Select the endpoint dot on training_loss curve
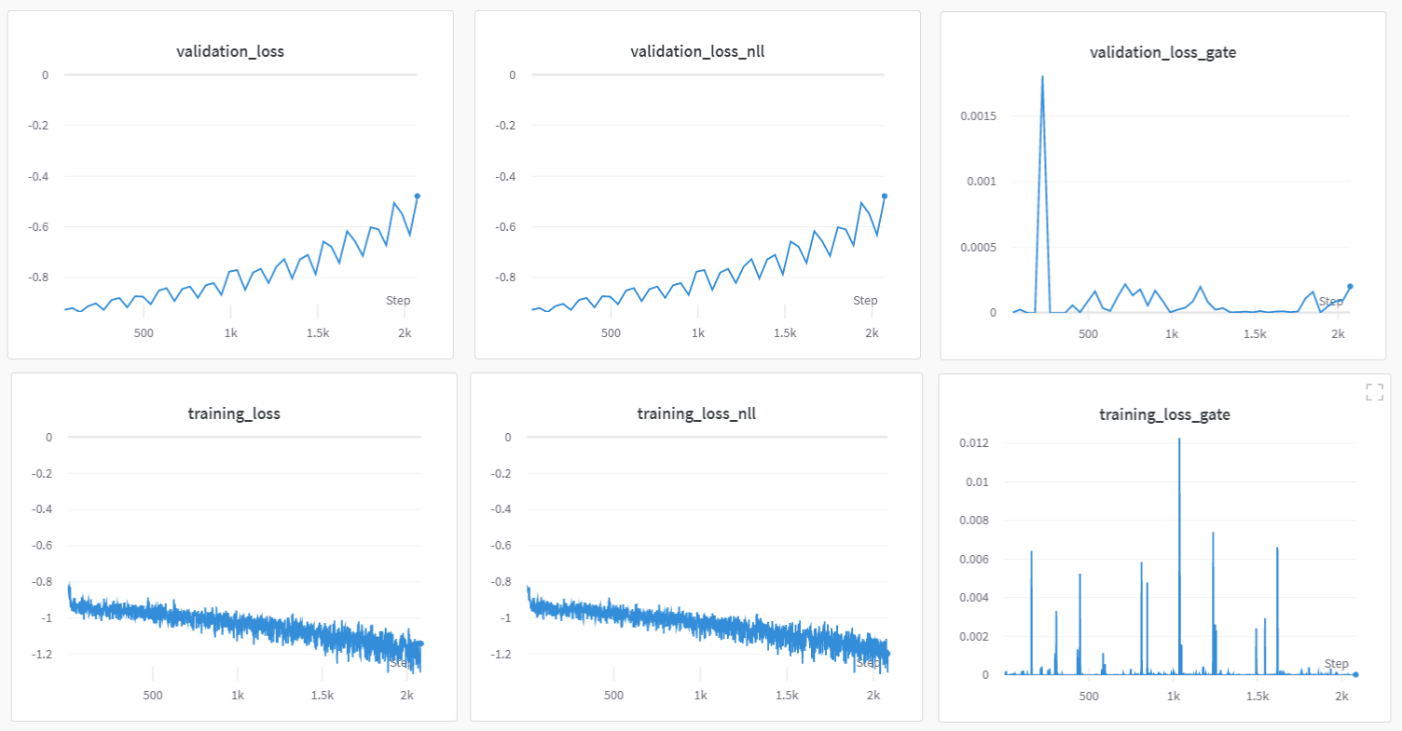This screenshot has height=731, width=1402. 421,644
